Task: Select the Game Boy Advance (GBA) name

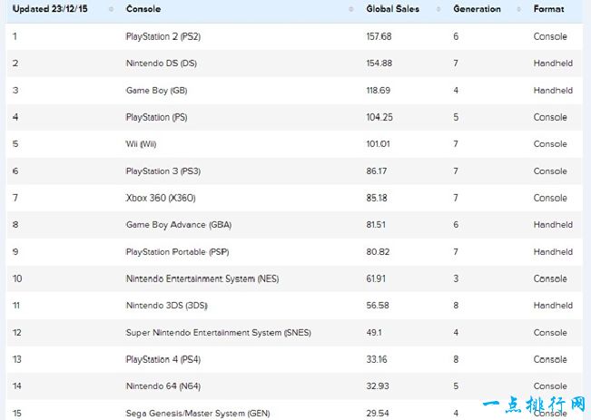Action: click(x=179, y=225)
